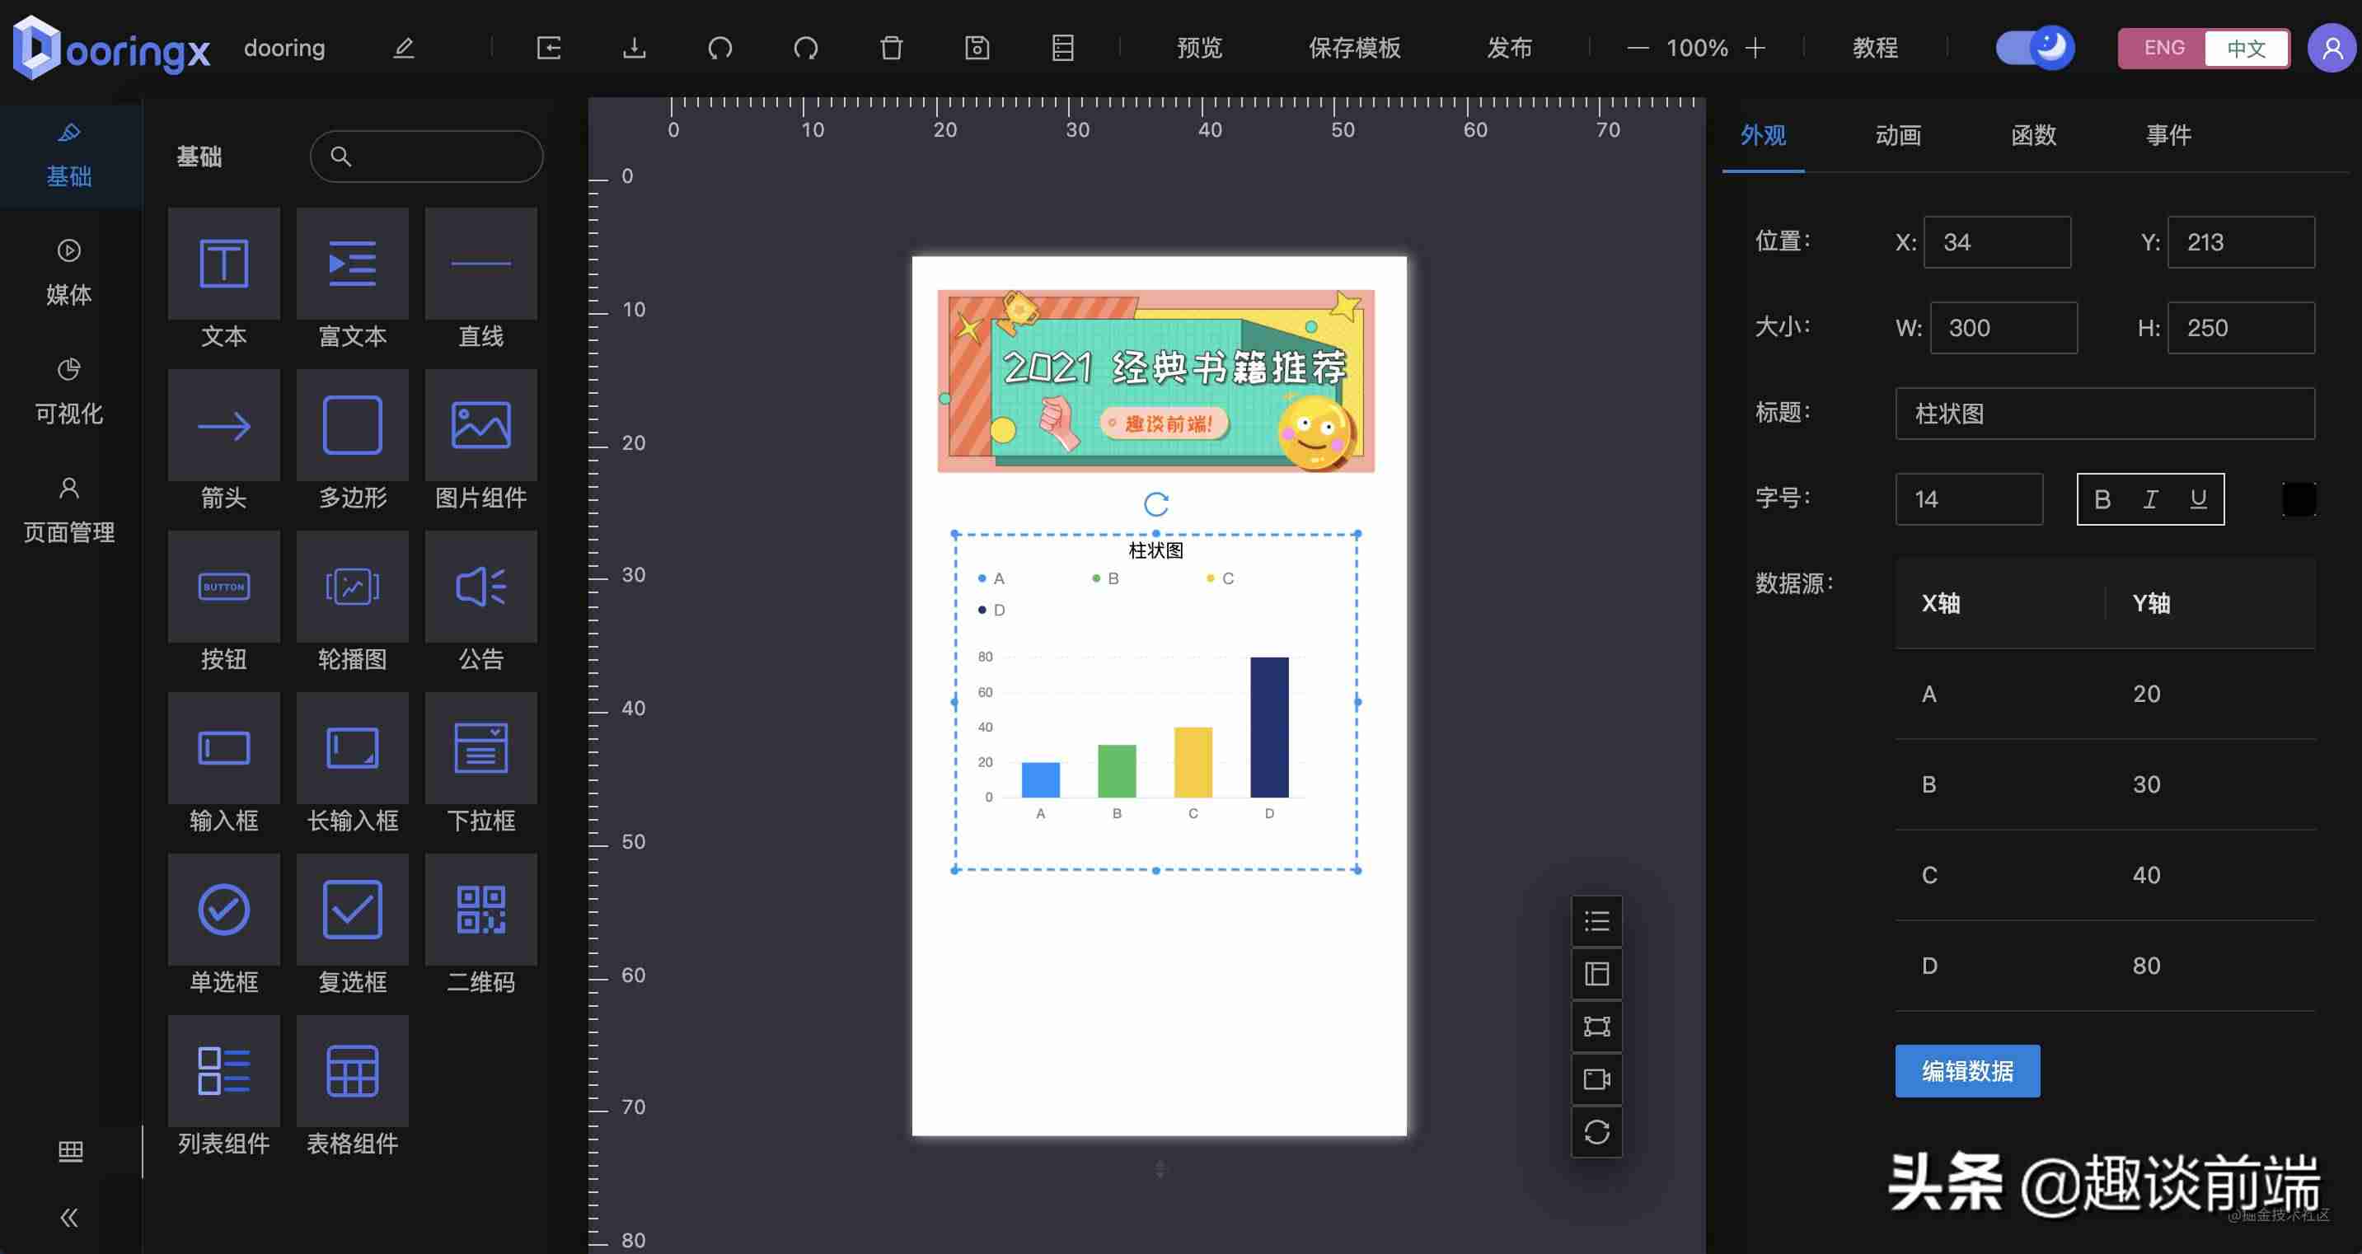Select the 基础 sidebar category
Image resolution: width=2362 pixels, height=1254 pixels.
70,156
